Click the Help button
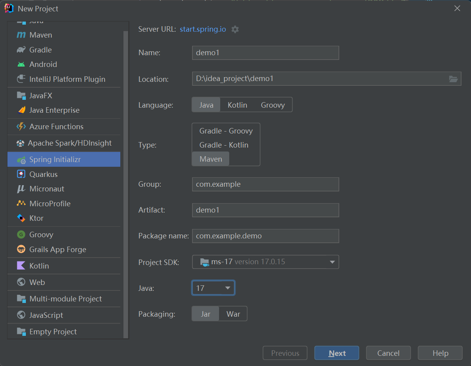This screenshot has height=366, width=471. 440,353
